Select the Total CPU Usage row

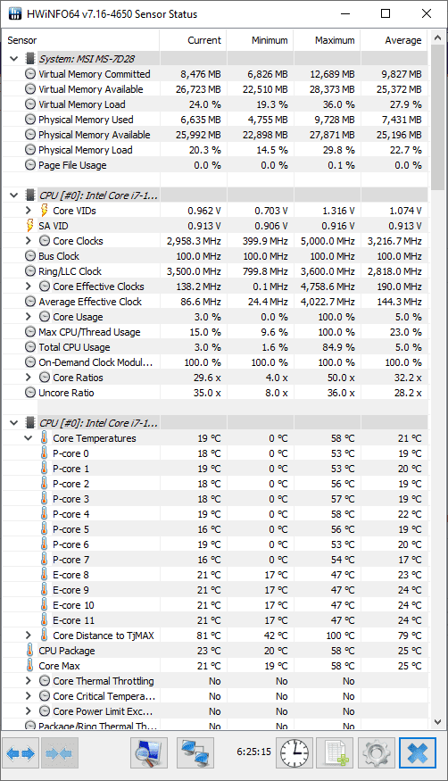tap(214, 347)
